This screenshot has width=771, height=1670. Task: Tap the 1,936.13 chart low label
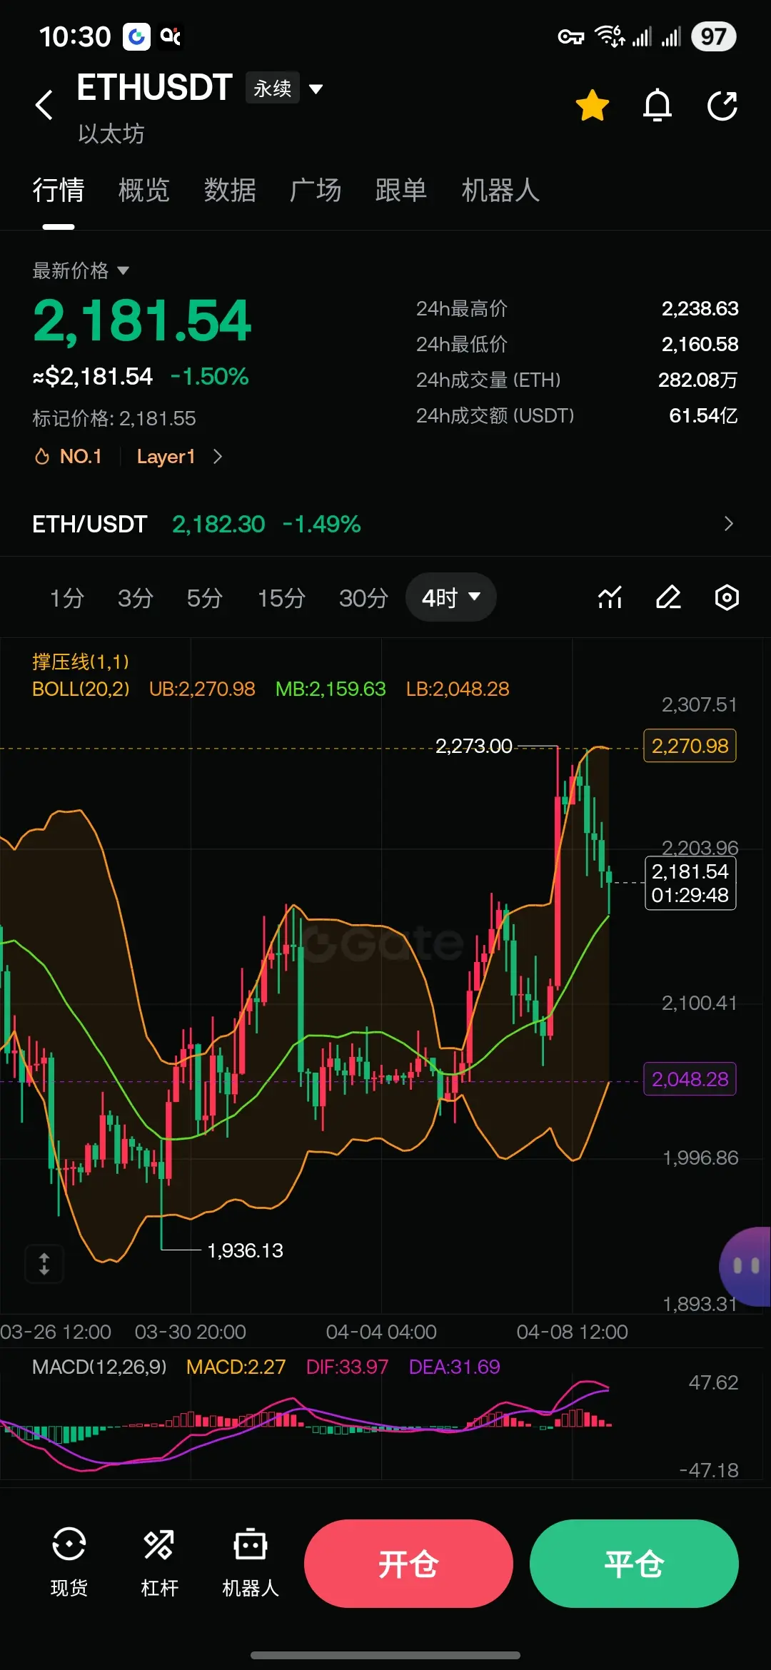click(x=245, y=1250)
